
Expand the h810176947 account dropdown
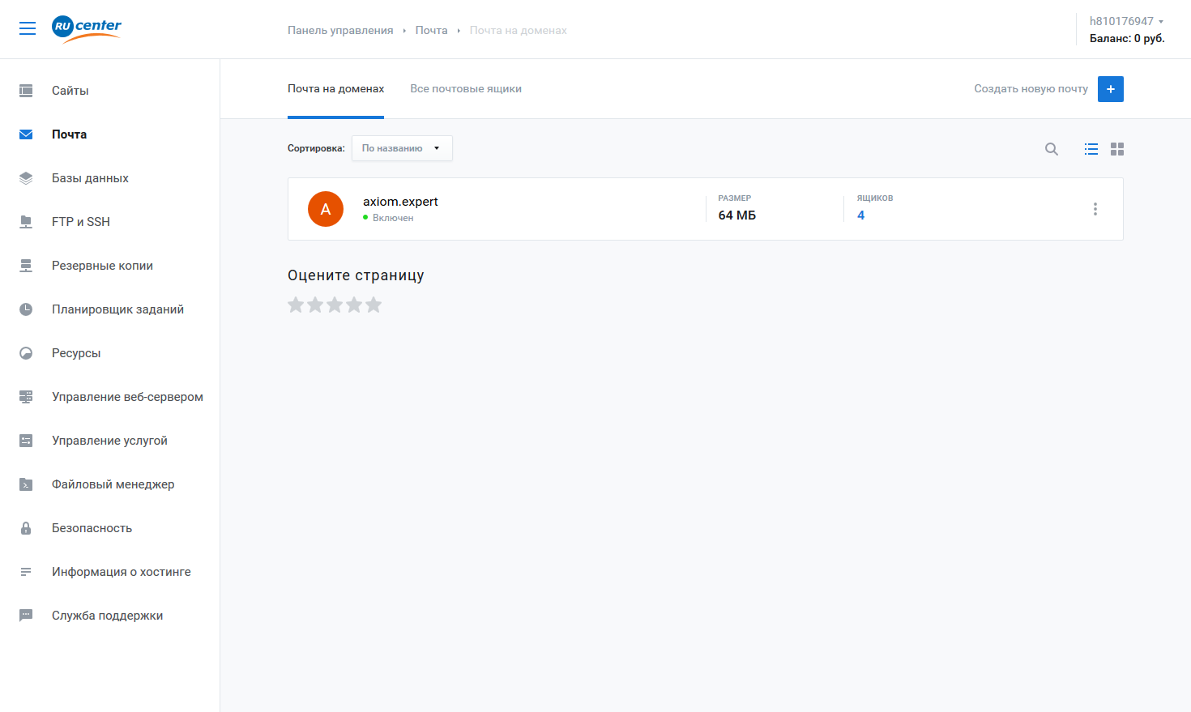click(1126, 21)
